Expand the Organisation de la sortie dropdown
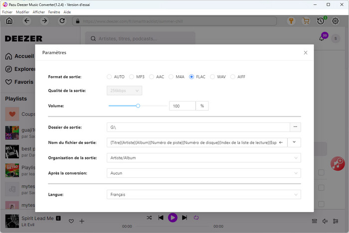Image resolution: width=349 pixels, height=233 pixels. pos(203,158)
